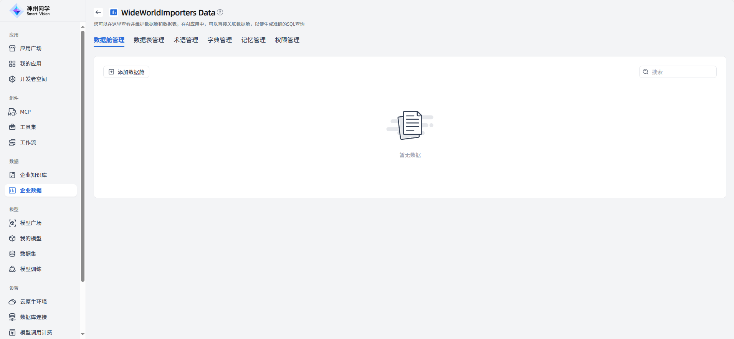The height and width of the screenshot is (339, 734).
Task: Open the 术语管理 tab
Action: click(186, 40)
